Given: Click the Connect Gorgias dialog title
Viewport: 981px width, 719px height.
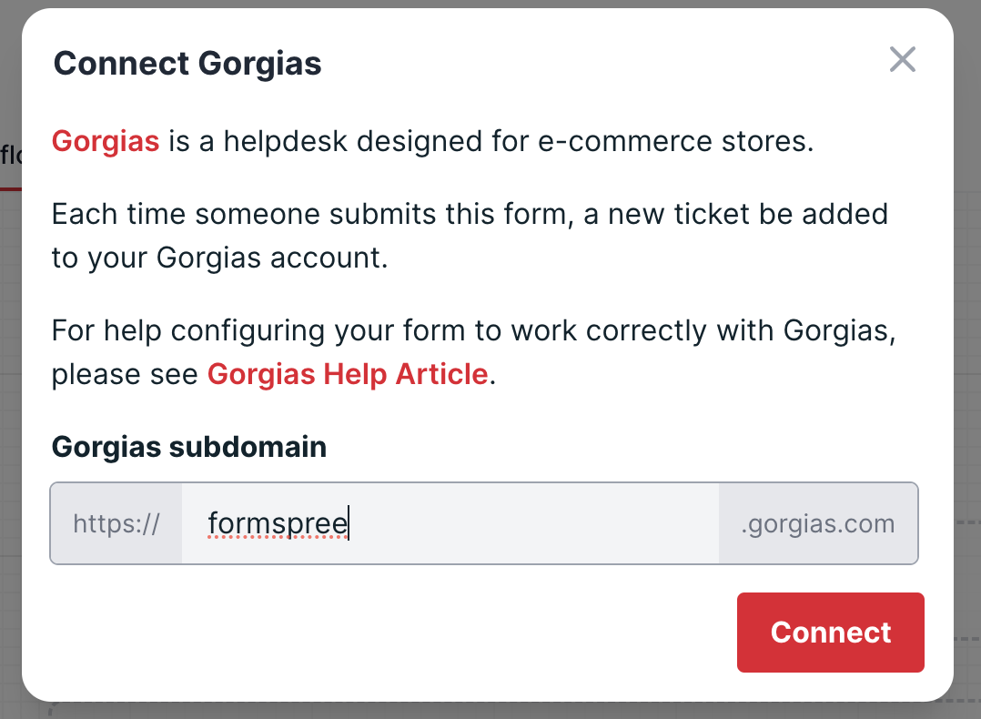Looking at the screenshot, I should click(x=187, y=64).
